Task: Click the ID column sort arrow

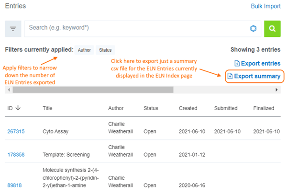Action: 18,108
